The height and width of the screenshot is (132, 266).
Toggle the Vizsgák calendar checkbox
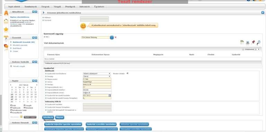tap(25, 105)
